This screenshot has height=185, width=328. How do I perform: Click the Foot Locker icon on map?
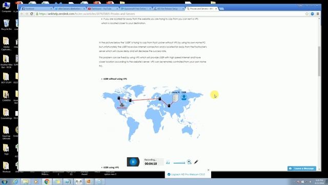click(x=122, y=105)
